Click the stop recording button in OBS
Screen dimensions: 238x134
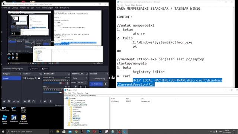tap(96, 84)
